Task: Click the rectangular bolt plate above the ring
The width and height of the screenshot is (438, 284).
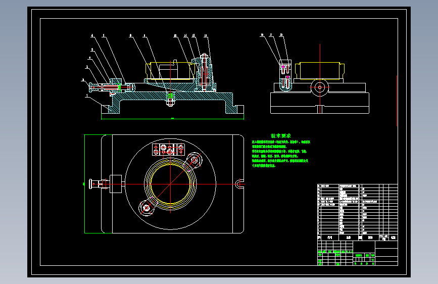Action: click(168, 150)
